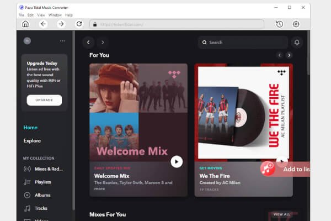Click VIEW ALL for Mixes For You
Screen dimensions: 331x221
[281, 214]
